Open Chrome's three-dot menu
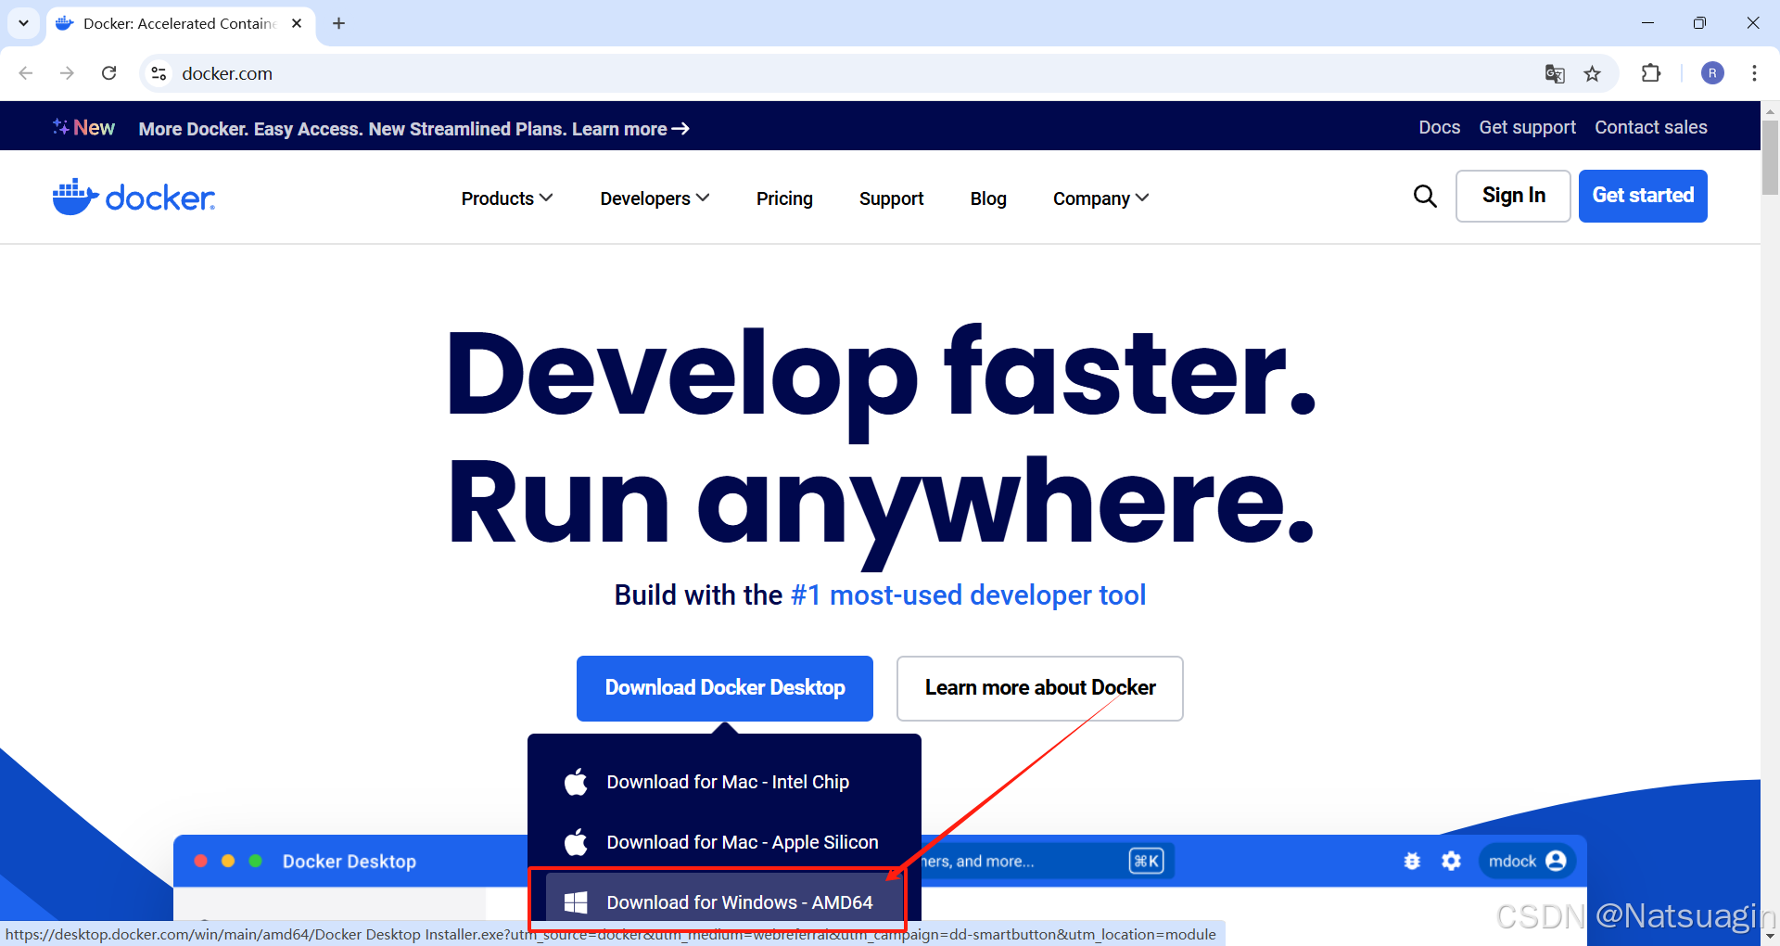1780x946 pixels. (1754, 73)
